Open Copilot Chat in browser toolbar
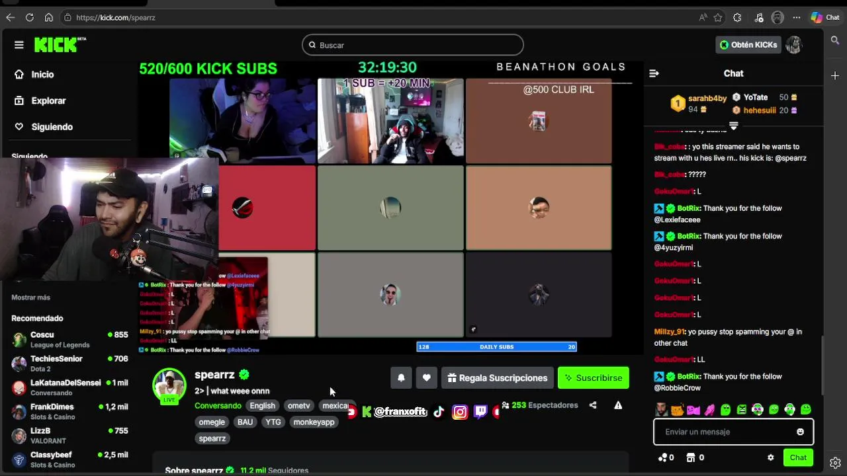This screenshot has width=847, height=476. [x=825, y=17]
